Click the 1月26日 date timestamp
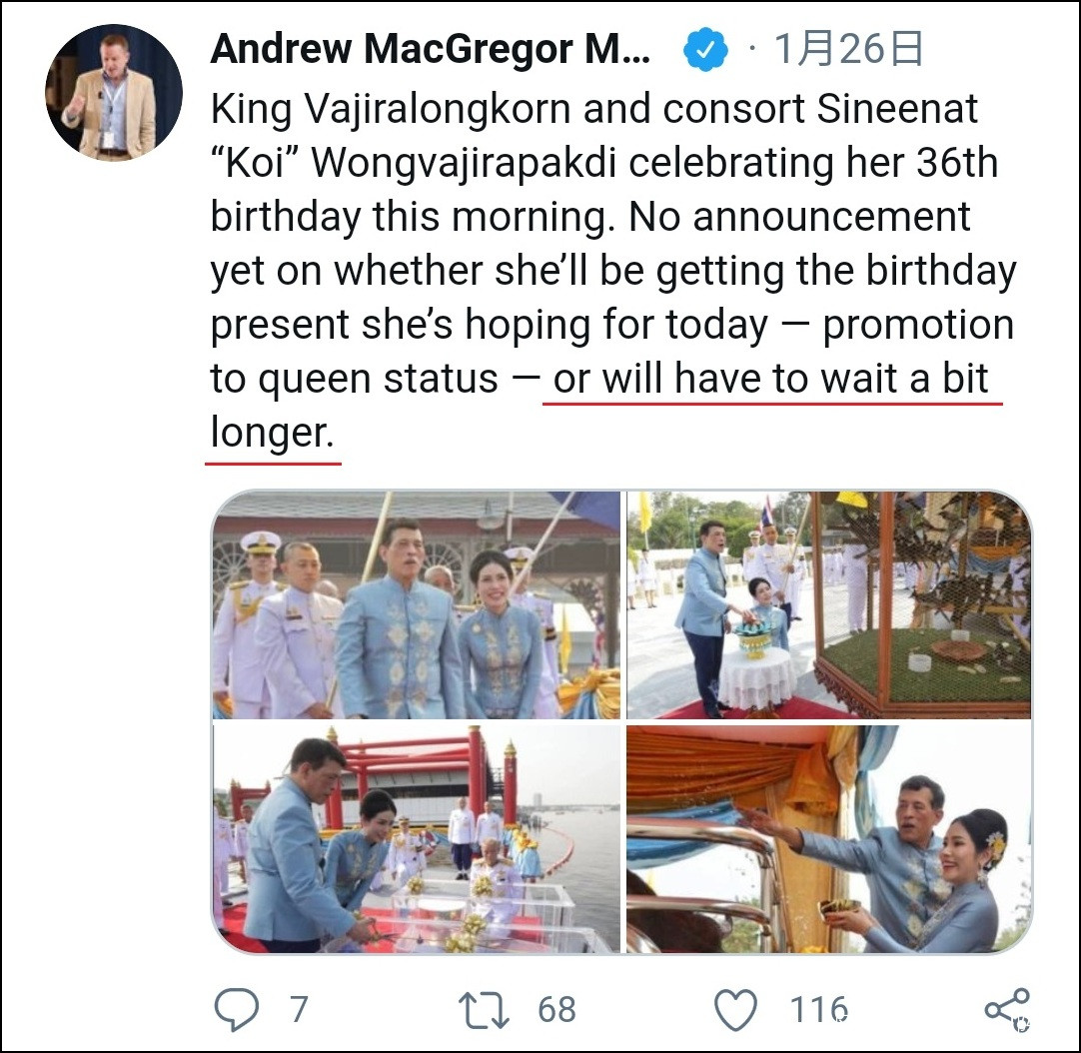Viewport: 1081px width, 1053px height. coord(848,49)
